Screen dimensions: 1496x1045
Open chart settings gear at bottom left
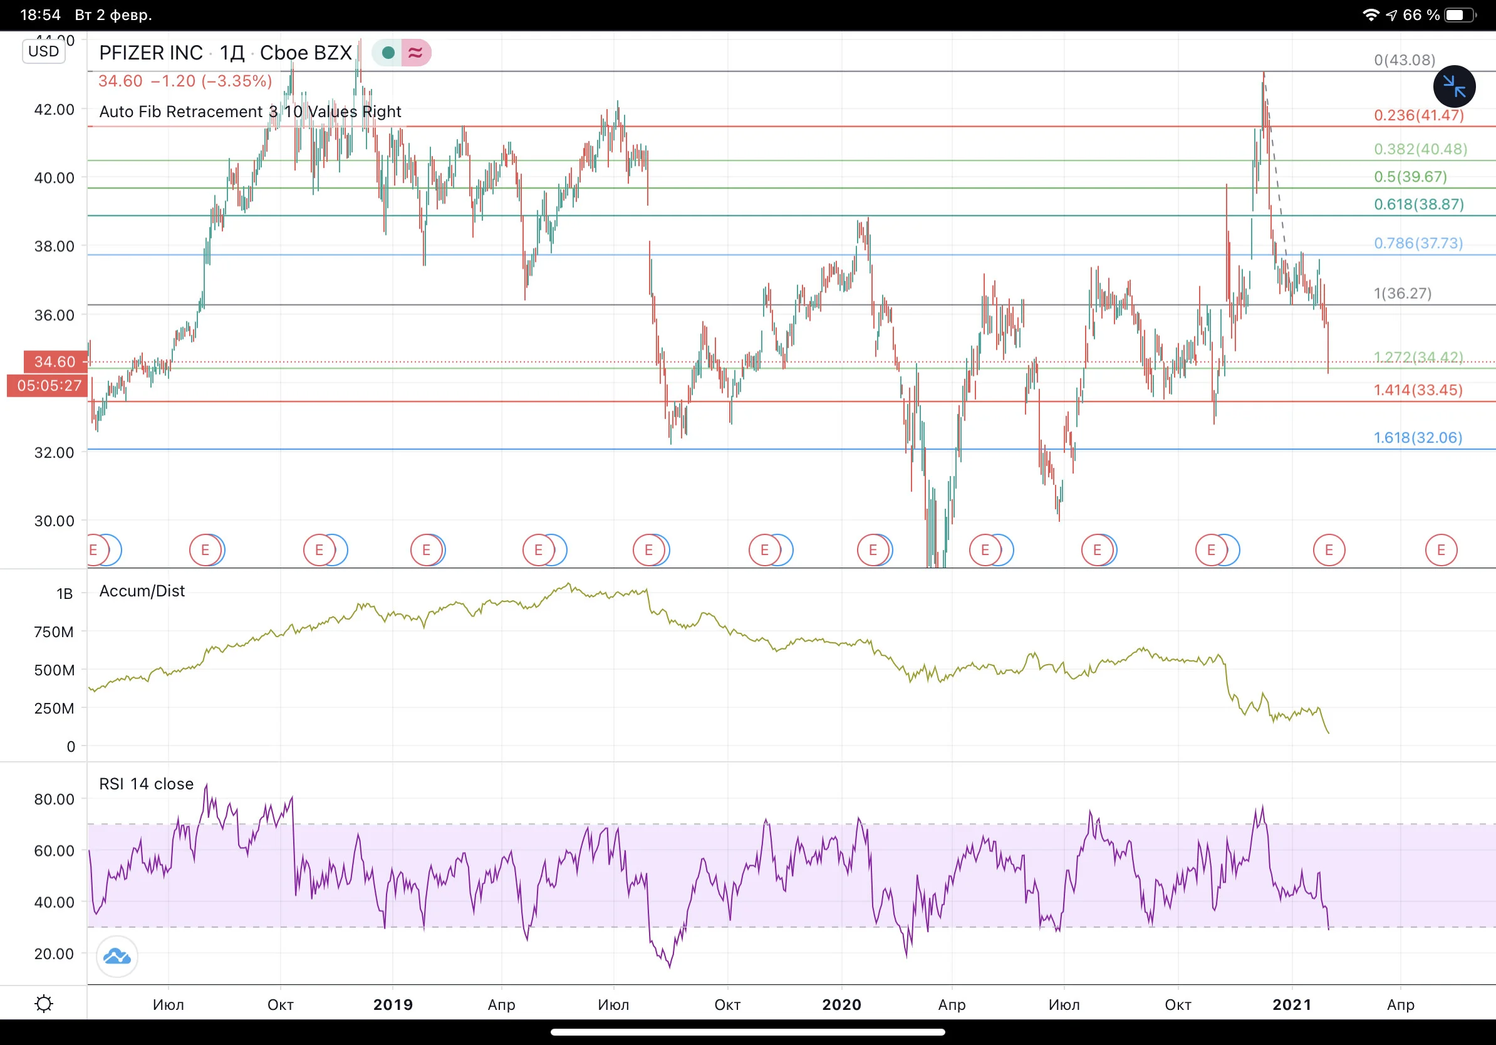pos(44,1003)
